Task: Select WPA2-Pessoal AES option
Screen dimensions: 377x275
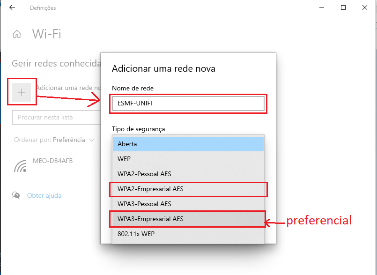Action: (188, 174)
